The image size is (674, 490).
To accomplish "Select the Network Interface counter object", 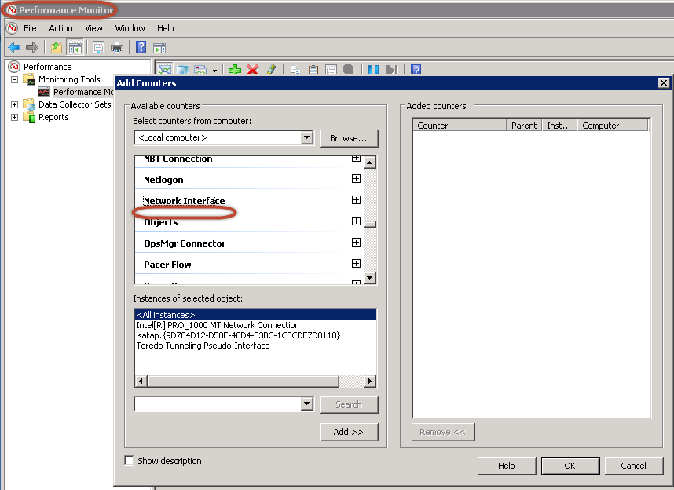I will [185, 201].
